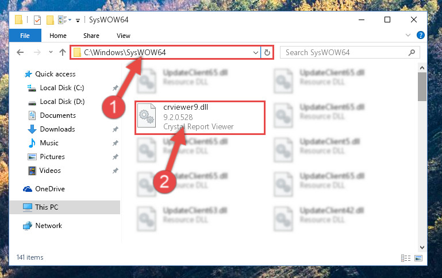
Task: Toggle the pin beside Music
Action: click(116, 143)
